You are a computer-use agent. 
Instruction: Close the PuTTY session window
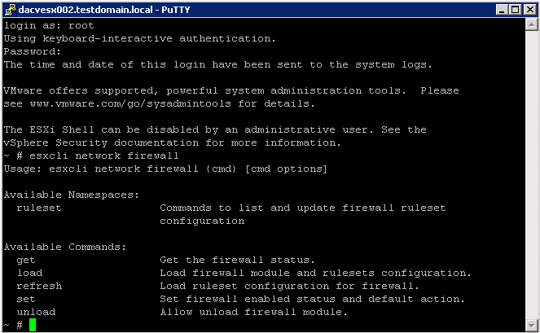[530, 10]
